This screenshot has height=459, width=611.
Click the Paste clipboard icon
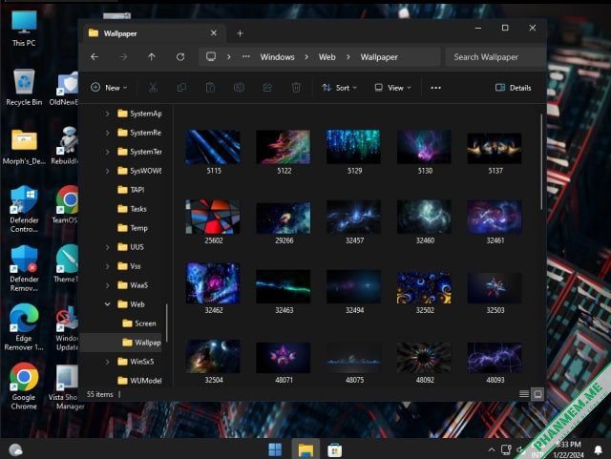click(210, 88)
